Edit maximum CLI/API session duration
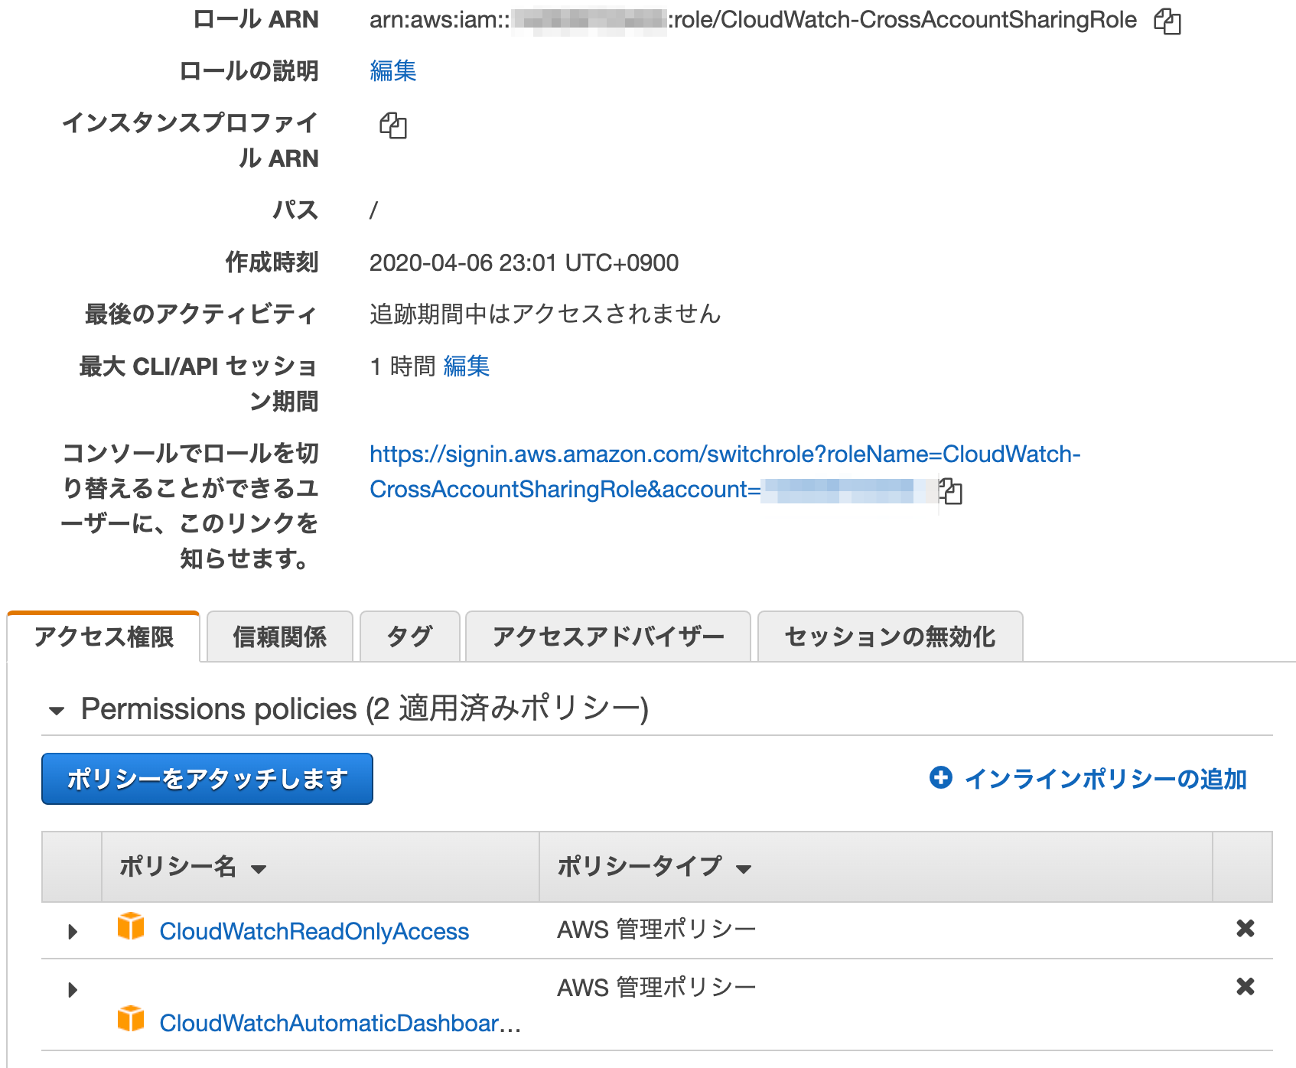 [x=467, y=366]
